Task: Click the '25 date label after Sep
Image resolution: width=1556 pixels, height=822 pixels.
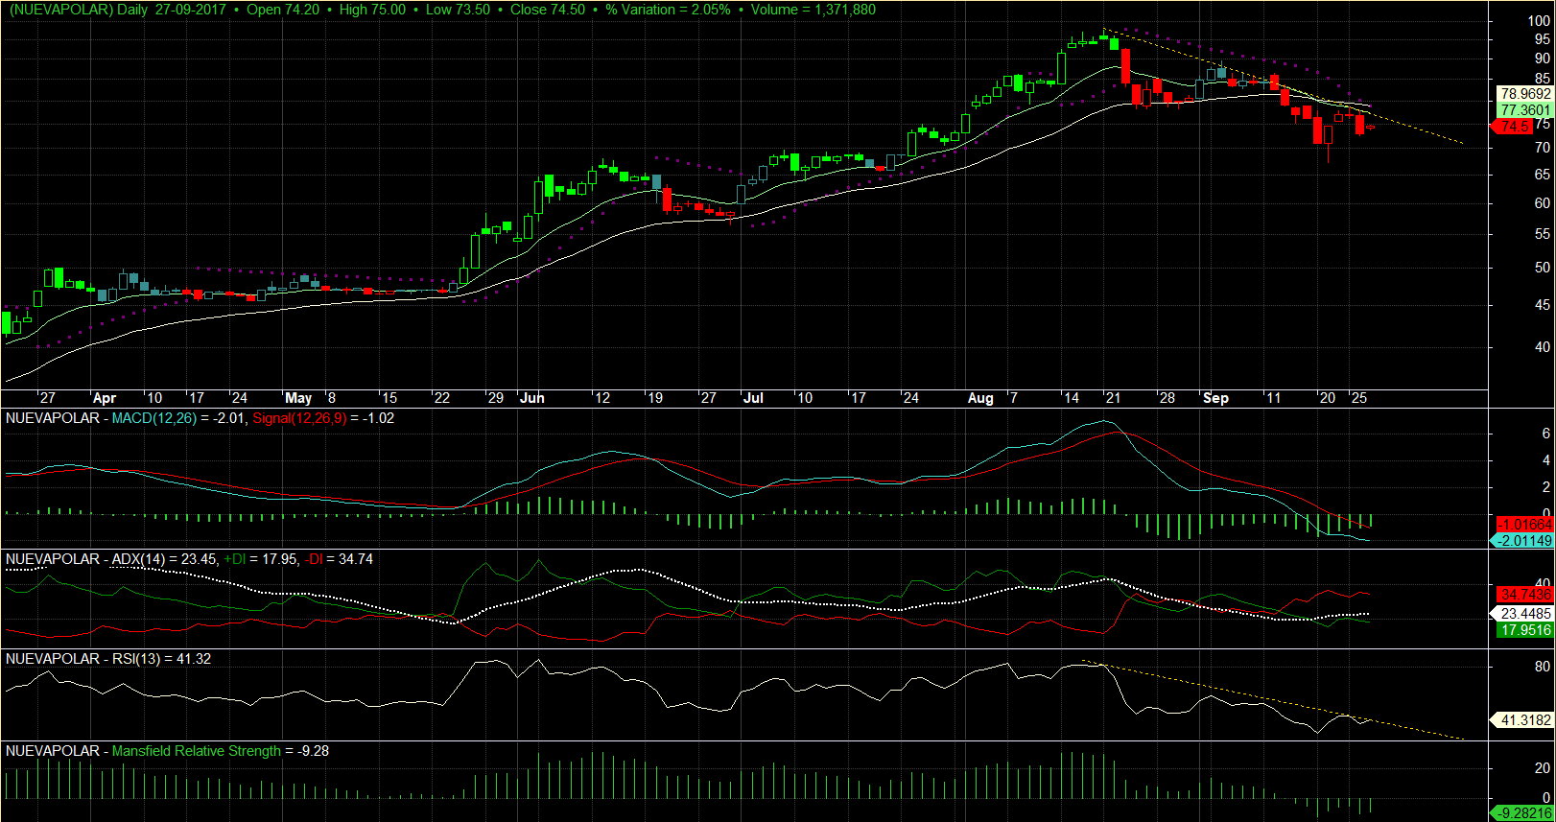Action: (x=1358, y=398)
